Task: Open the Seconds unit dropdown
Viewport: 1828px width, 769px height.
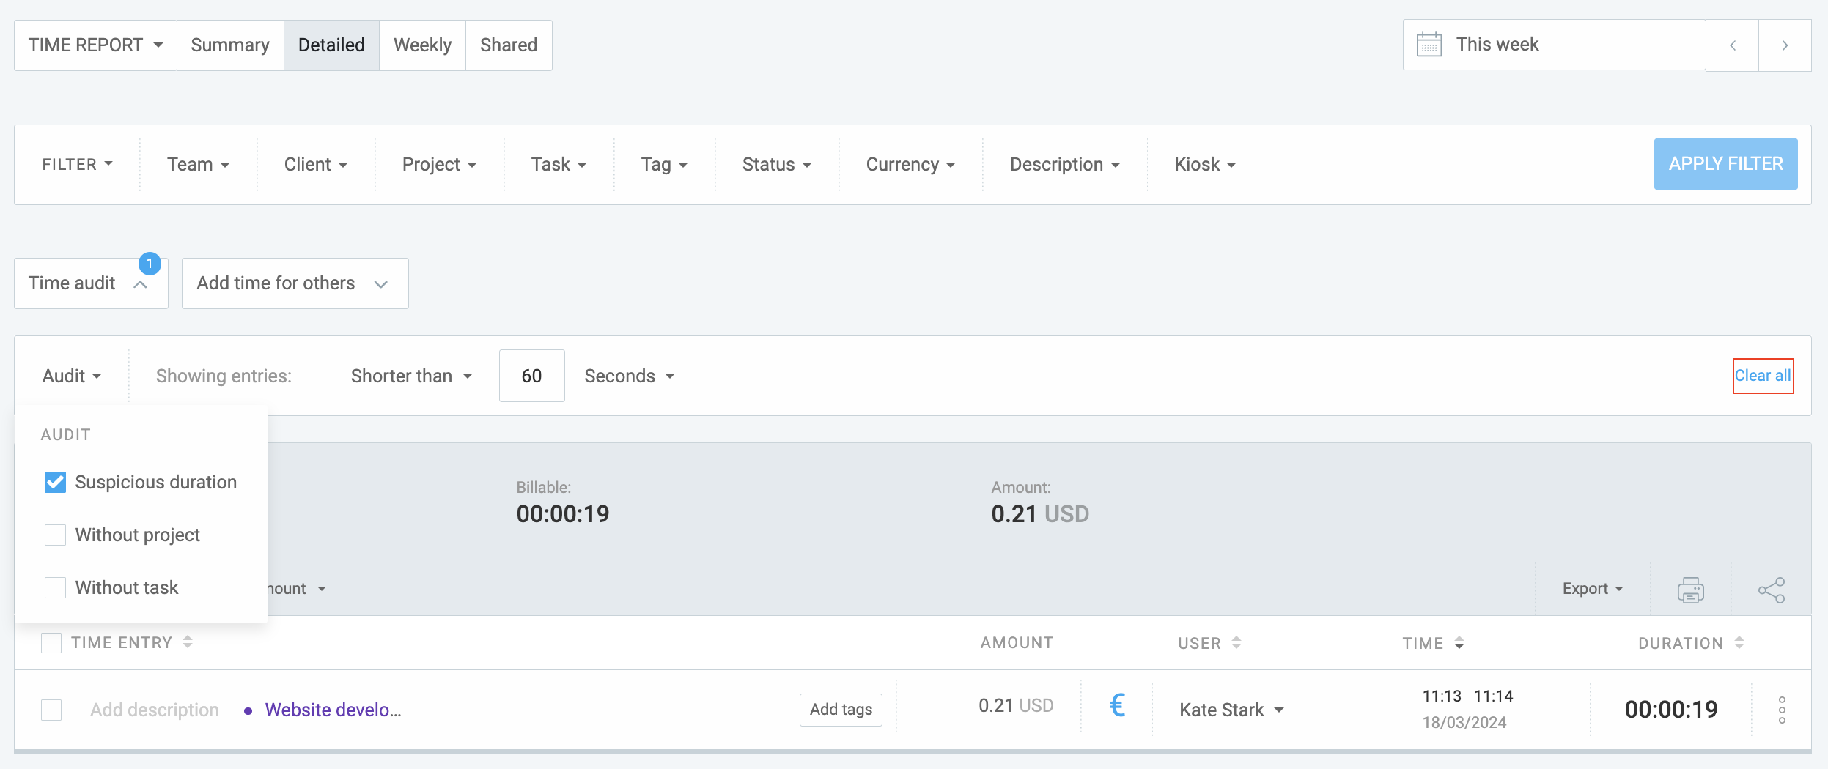Action: click(x=629, y=376)
